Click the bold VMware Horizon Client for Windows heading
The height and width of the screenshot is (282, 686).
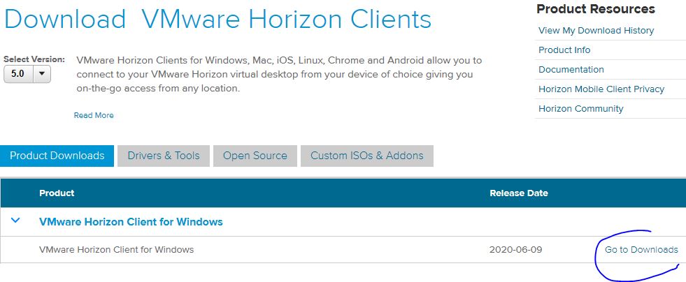[x=131, y=222]
